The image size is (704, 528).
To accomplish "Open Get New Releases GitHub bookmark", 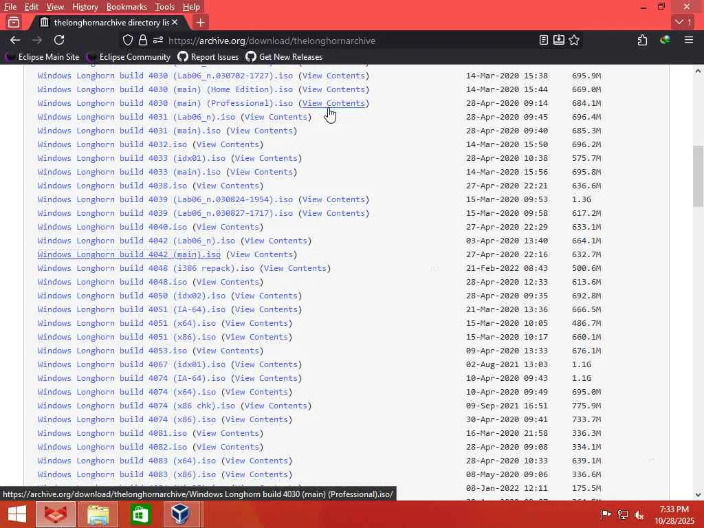I will (x=284, y=57).
